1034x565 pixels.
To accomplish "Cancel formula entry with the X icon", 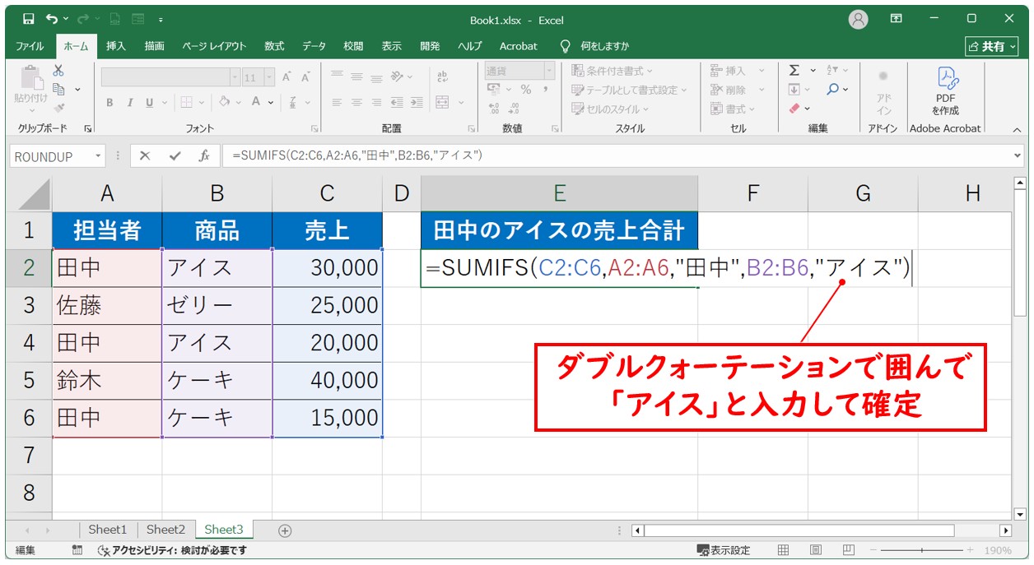I will [x=145, y=156].
